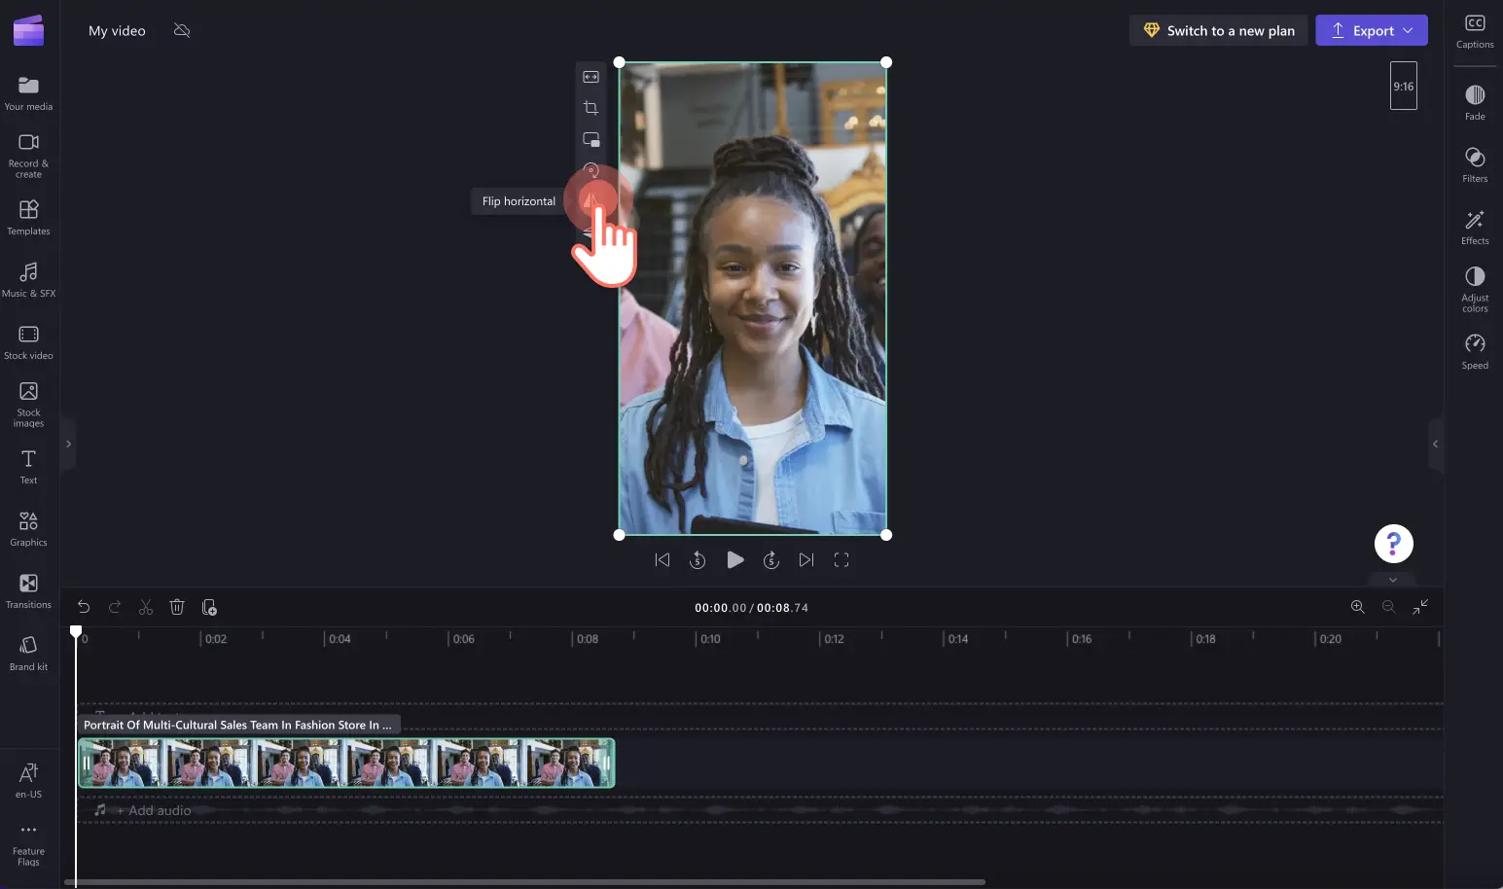Click the bottom-right video resize handle

[x=886, y=535]
